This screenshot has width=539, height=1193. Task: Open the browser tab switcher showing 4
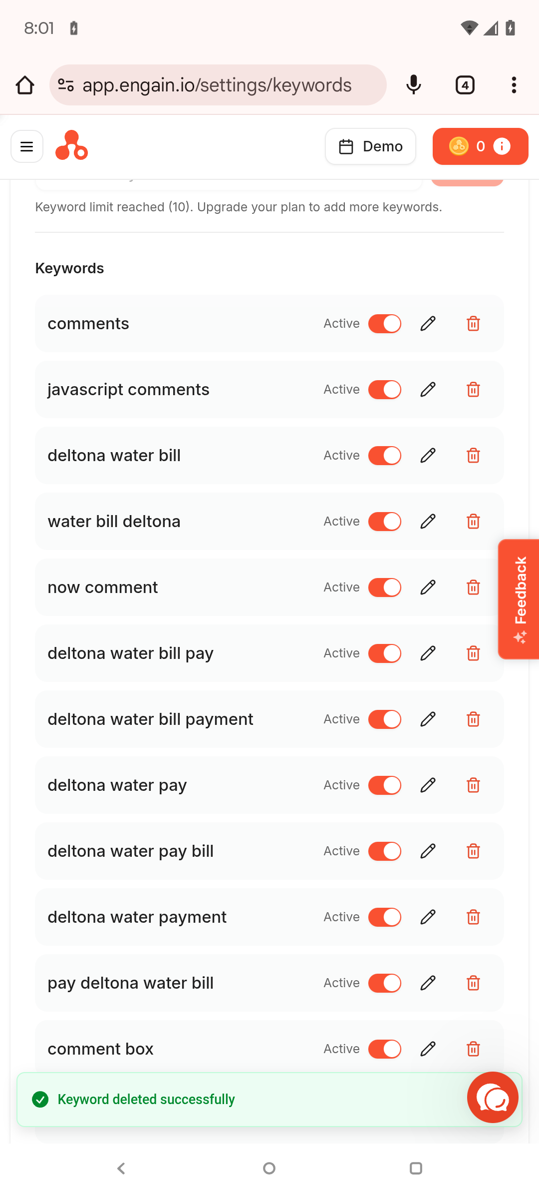click(465, 85)
